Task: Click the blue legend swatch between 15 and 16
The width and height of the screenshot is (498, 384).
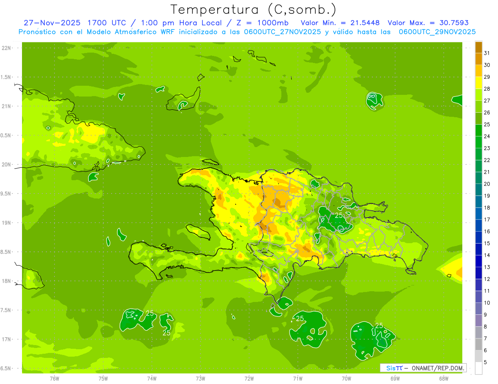Action: (478, 237)
